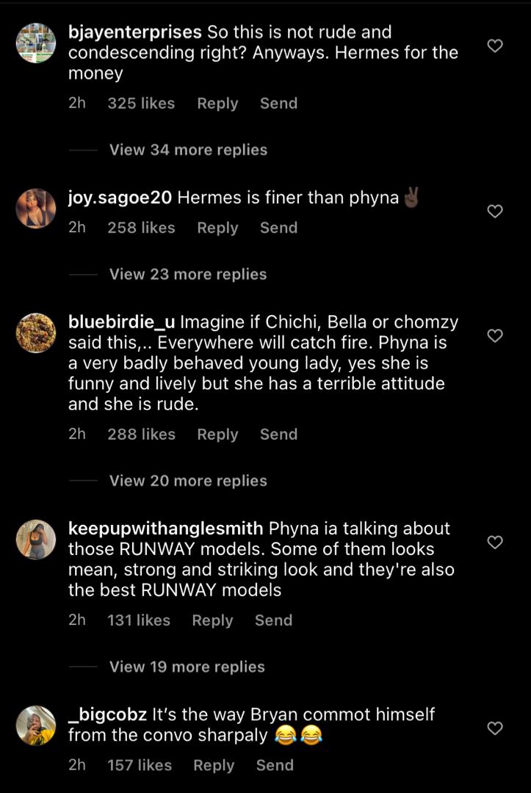Expand View 20 more replies
This screenshot has width=531, height=793.
click(188, 480)
